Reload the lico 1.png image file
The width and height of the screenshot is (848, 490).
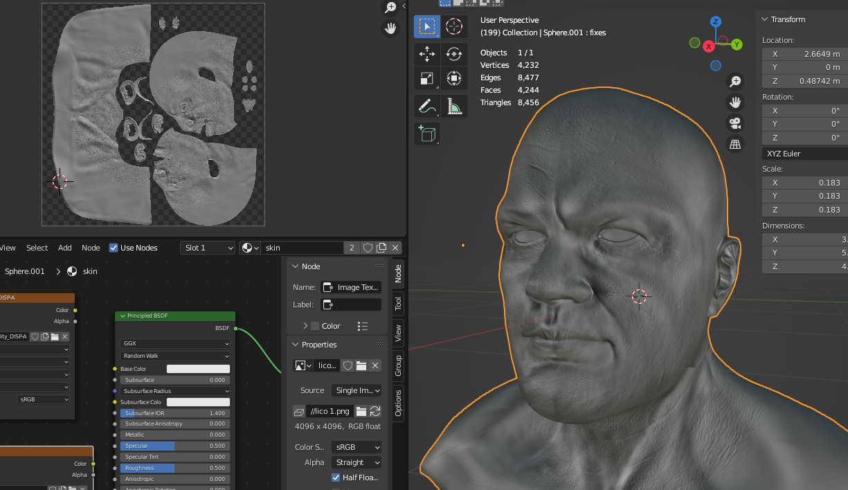[375, 411]
